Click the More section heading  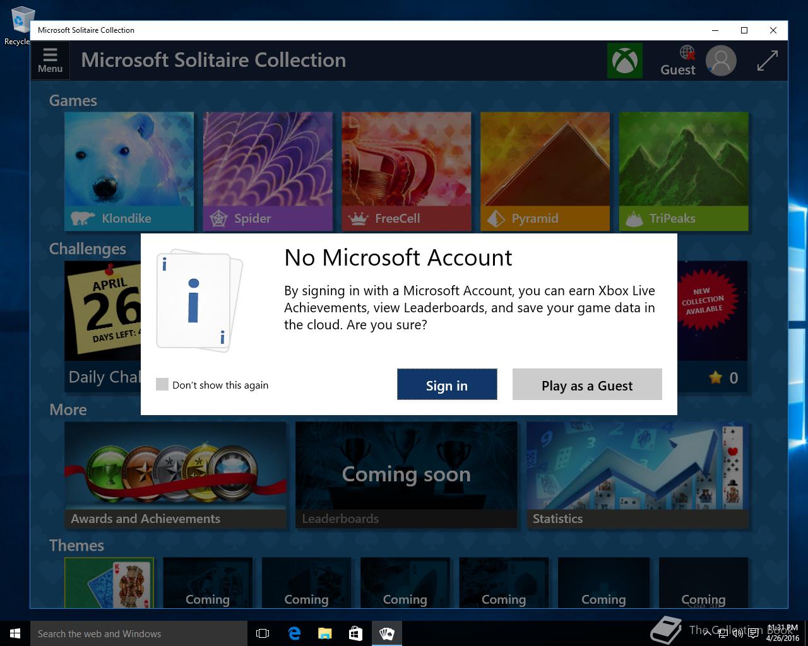[68, 409]
